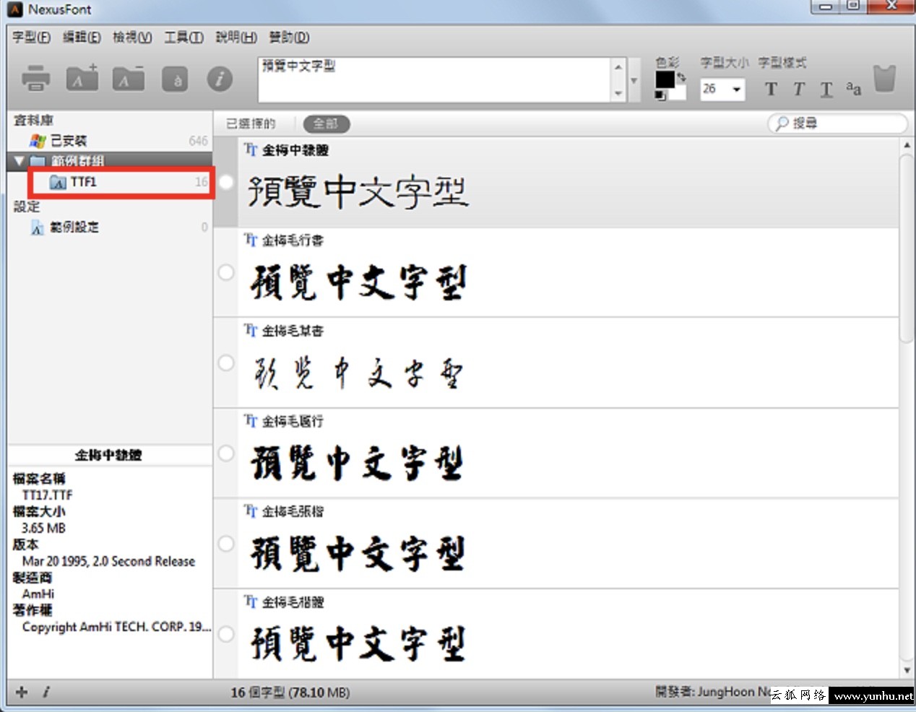Select 已安裝 in the library tree

point(110,141)
